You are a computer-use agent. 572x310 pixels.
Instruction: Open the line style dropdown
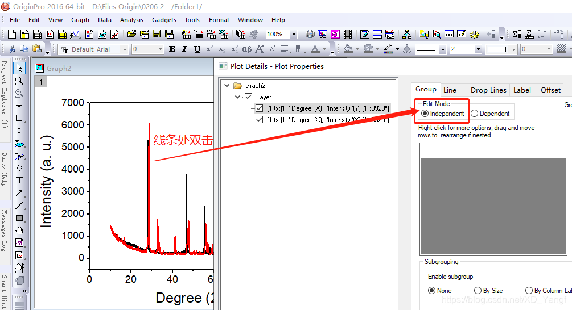tap(443, 49)
